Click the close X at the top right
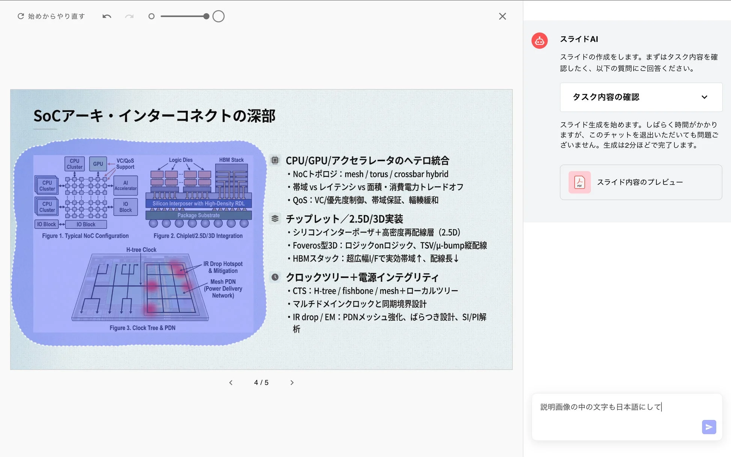Viewport: 731px width, 457px height. pyautogui.click(x=502, y=16)
